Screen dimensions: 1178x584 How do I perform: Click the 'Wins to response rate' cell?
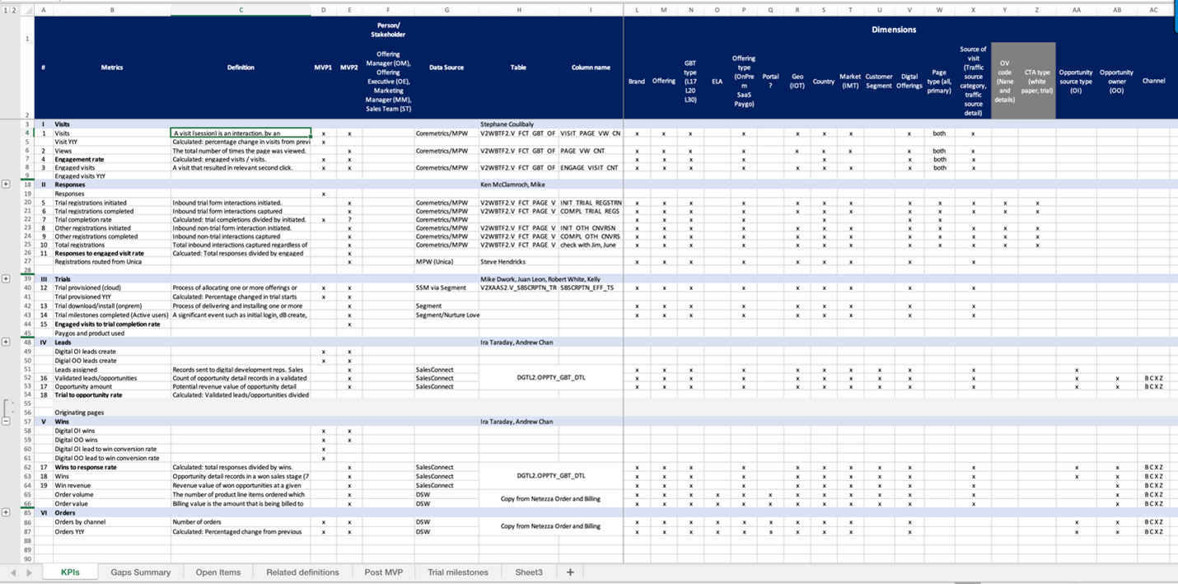112,467
